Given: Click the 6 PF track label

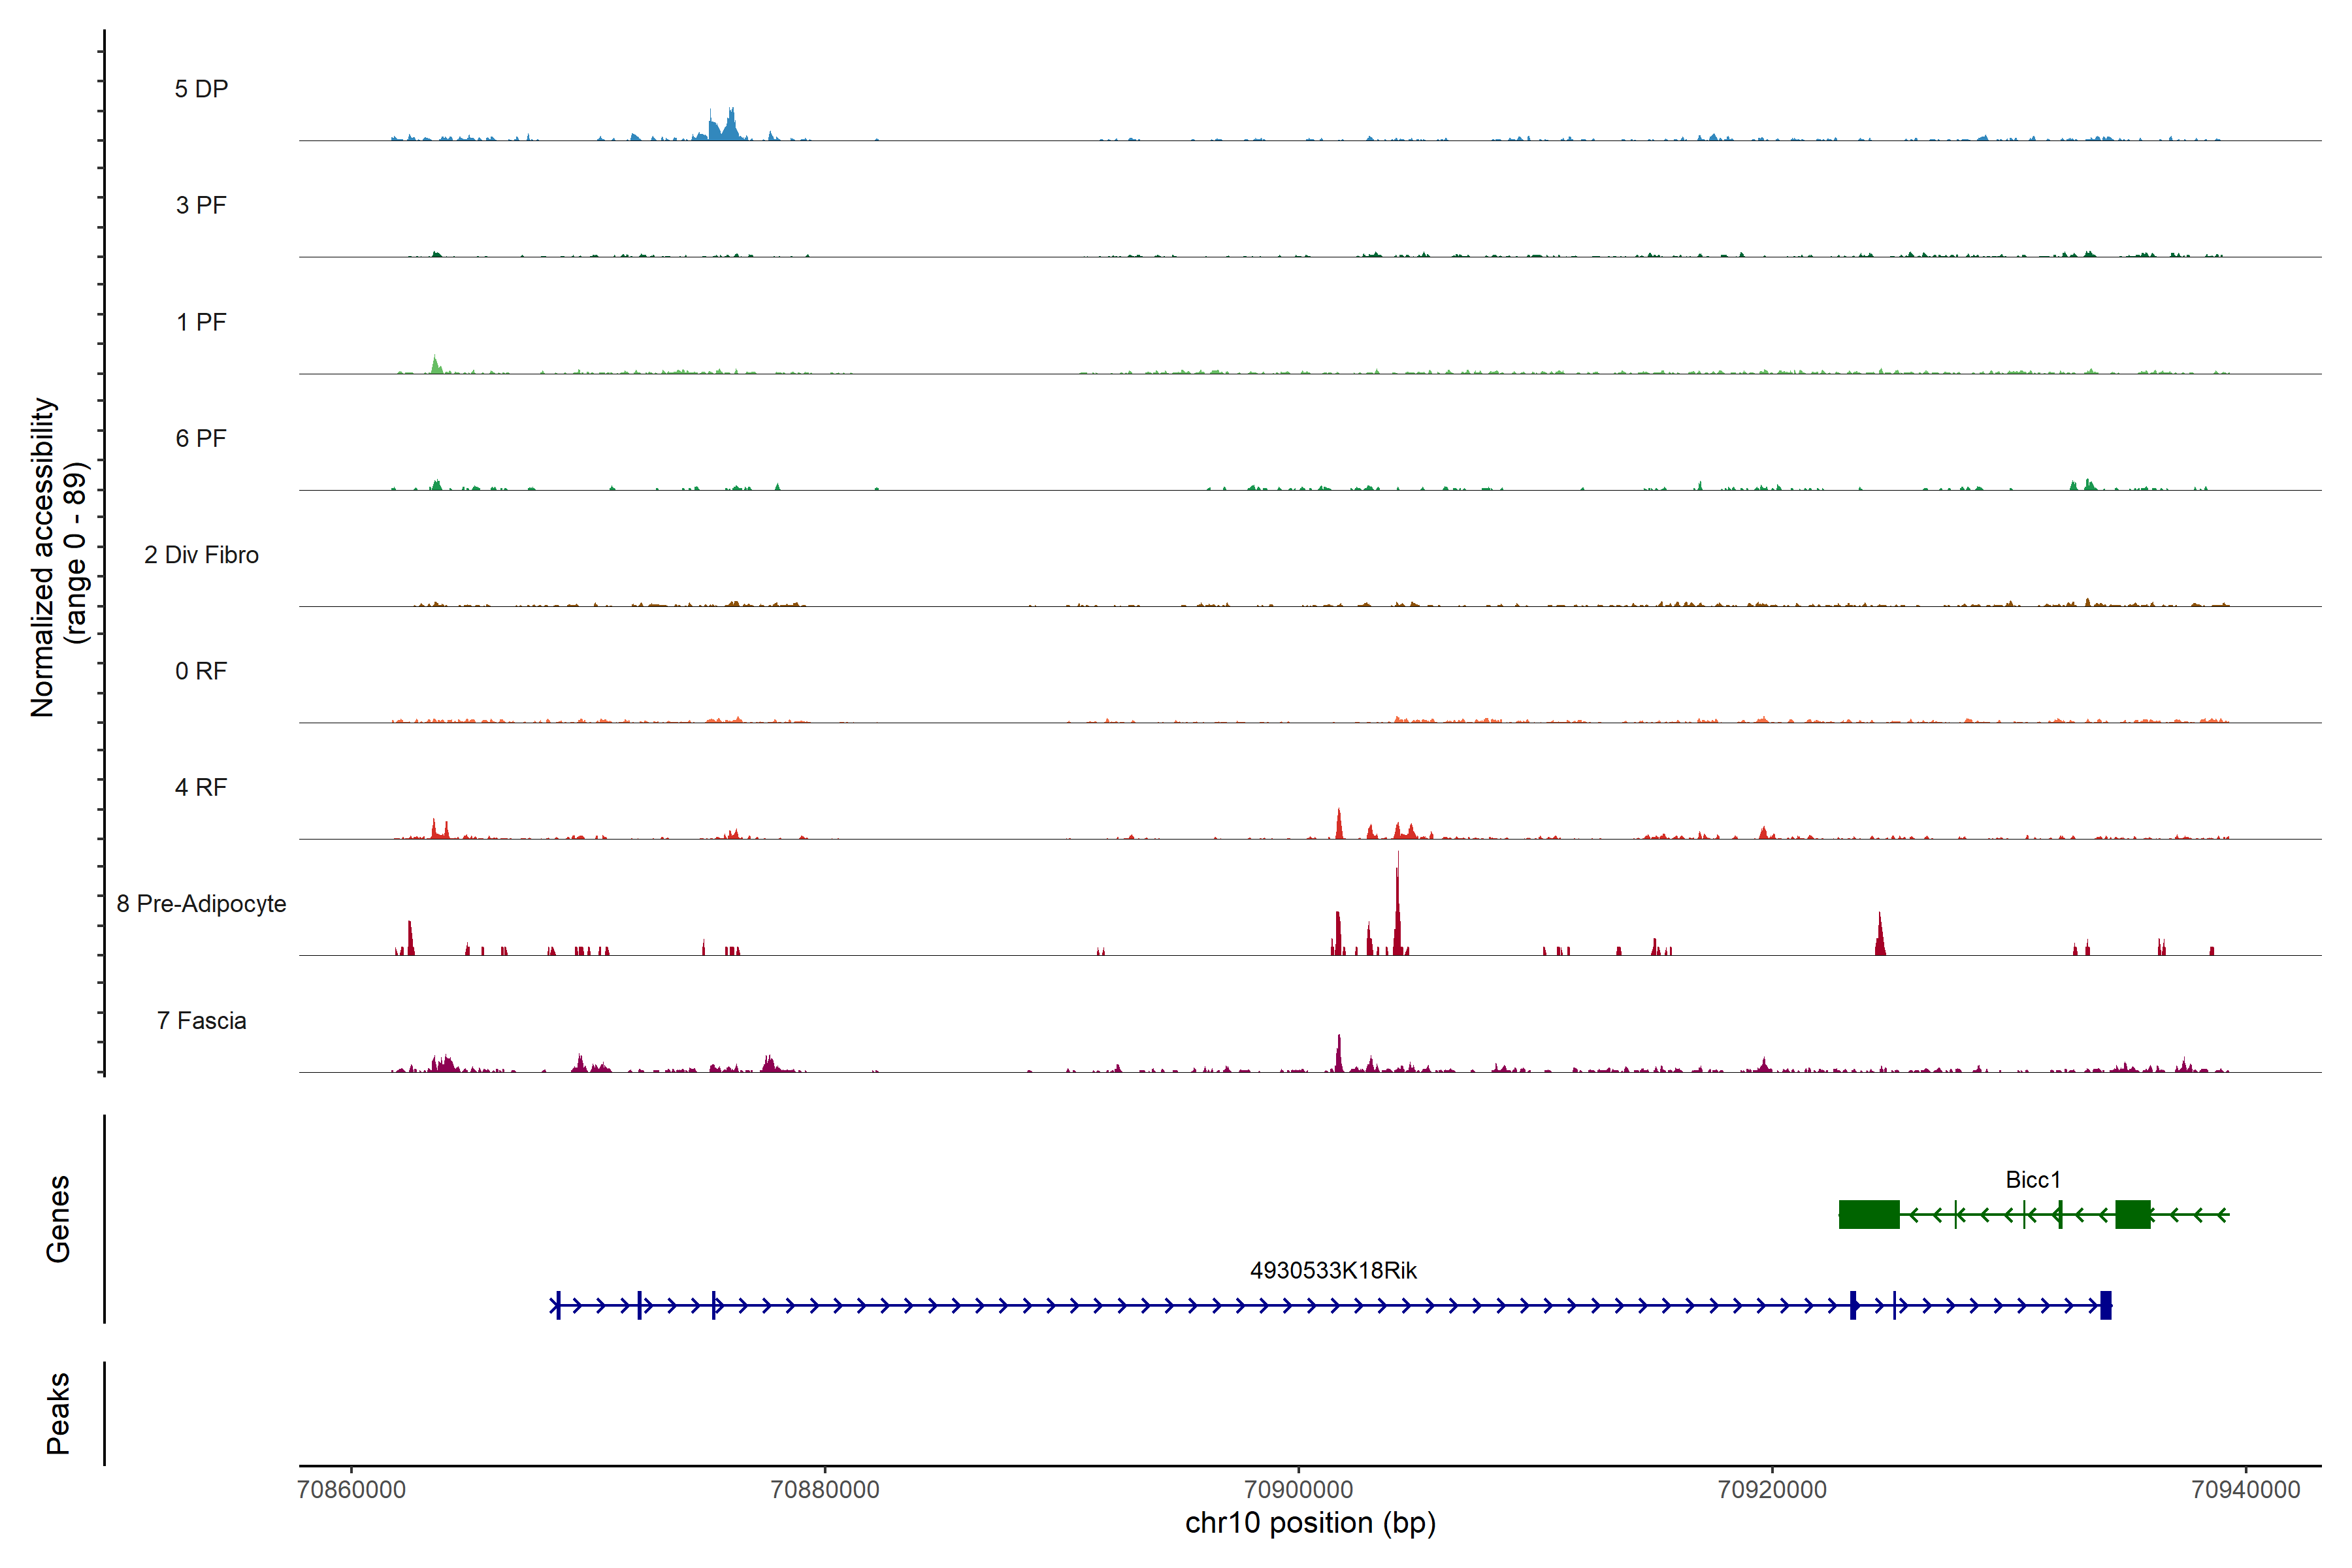Looking at the screenshot, I should (x=201, y=438).
